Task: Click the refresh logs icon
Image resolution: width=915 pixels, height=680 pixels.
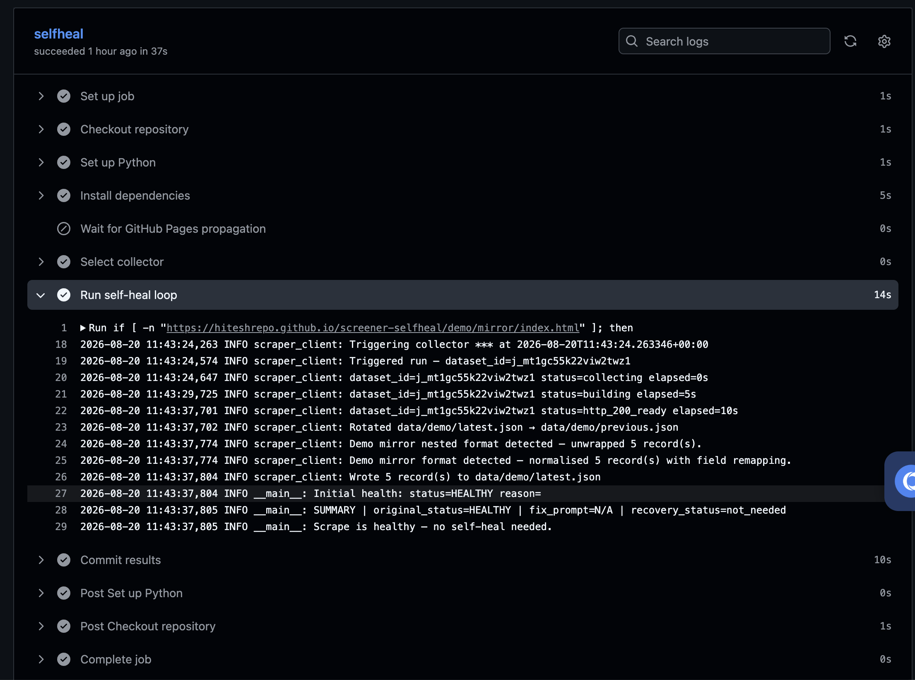Action: [x=850, y=41]
